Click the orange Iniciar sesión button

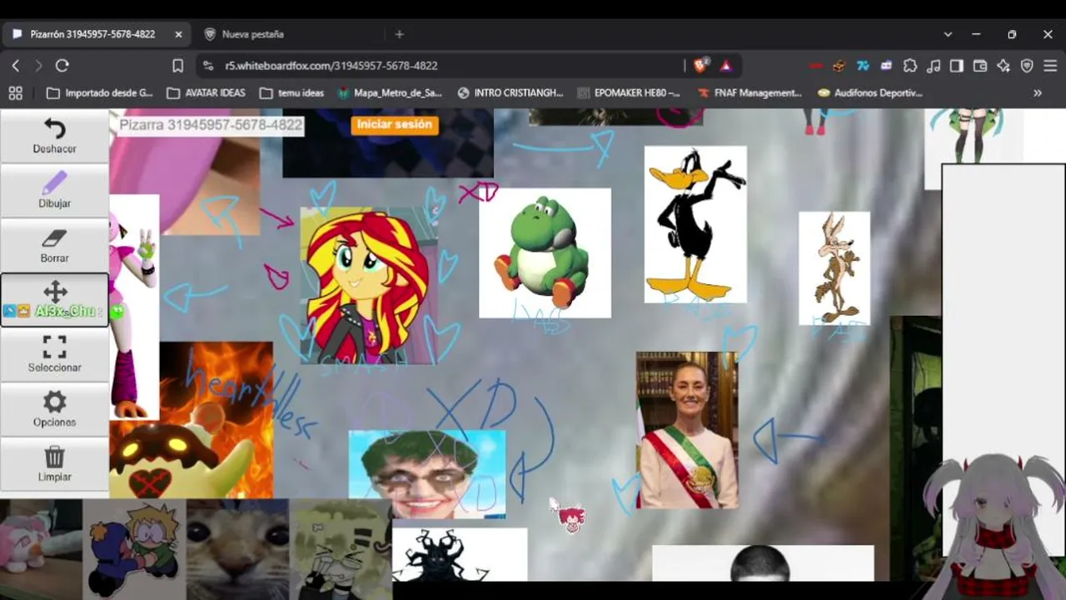click(x=394, y=124)
